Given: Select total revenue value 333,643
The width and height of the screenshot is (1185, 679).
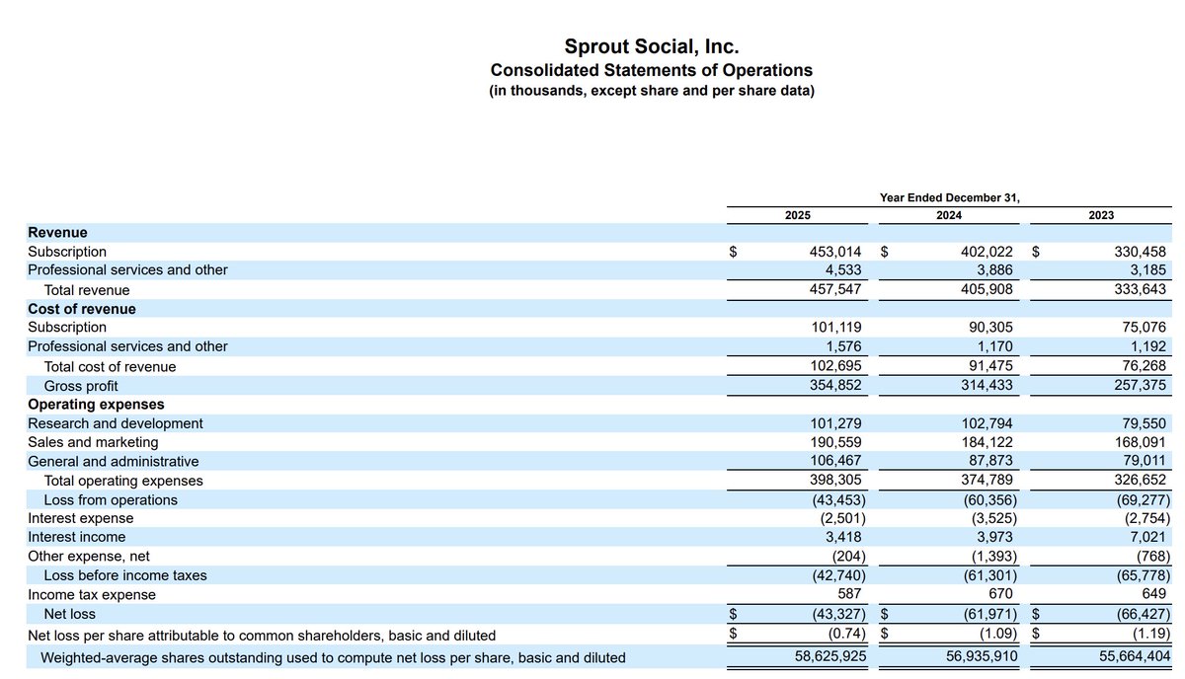Looking at the screenshot, I should click(x=1140, y=290).
